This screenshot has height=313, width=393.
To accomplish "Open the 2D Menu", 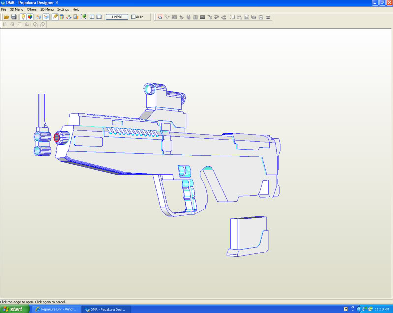I will pos(47,9).
